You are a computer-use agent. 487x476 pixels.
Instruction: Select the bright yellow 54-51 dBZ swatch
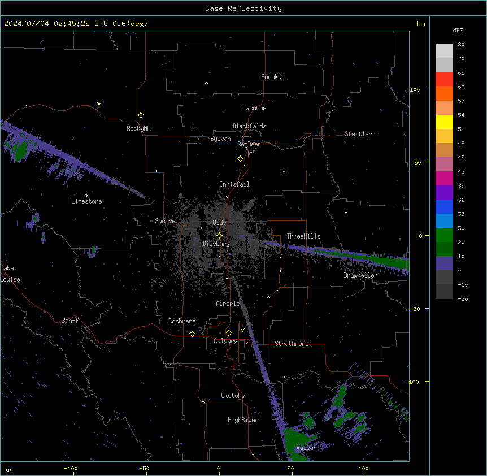[x=444, y=122]
